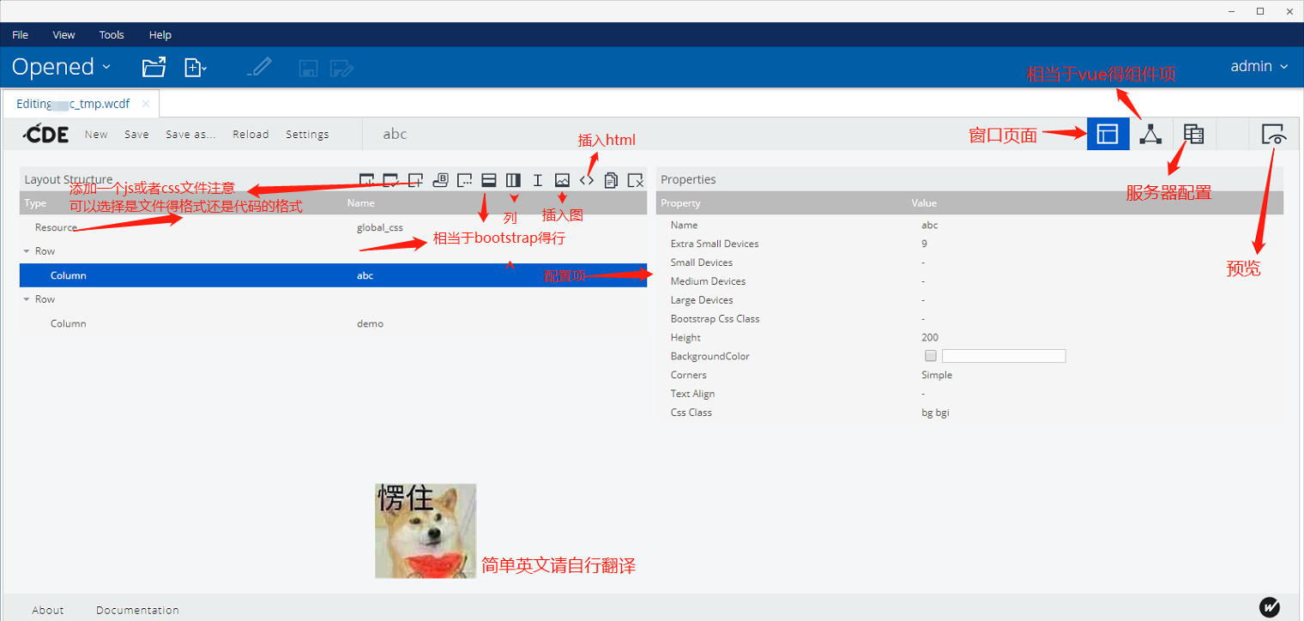Collapse the first Row containing abc

click(26, 251)
